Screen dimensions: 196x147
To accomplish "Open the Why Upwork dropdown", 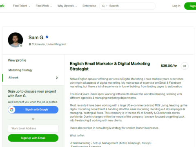I will pyautogui.click(x=67, y=6).
